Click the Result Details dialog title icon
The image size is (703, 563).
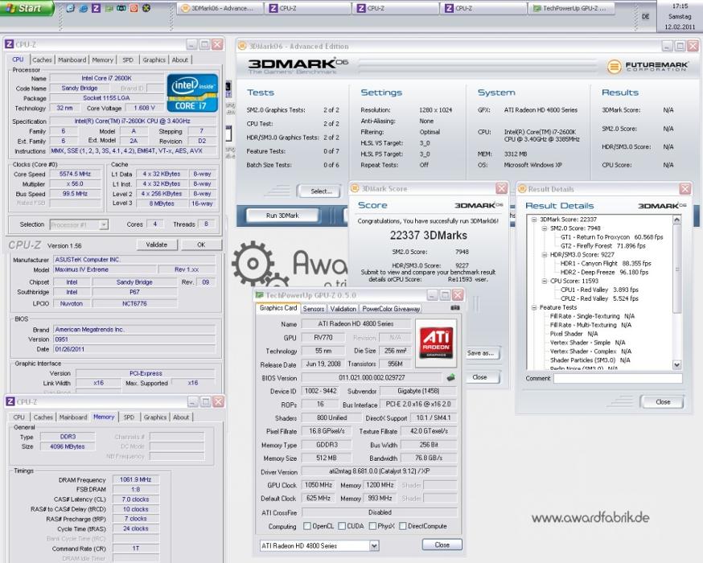pos(522,189)
